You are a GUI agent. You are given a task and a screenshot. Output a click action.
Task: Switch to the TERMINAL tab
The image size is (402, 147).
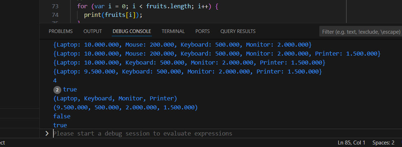tap(173, 31)
